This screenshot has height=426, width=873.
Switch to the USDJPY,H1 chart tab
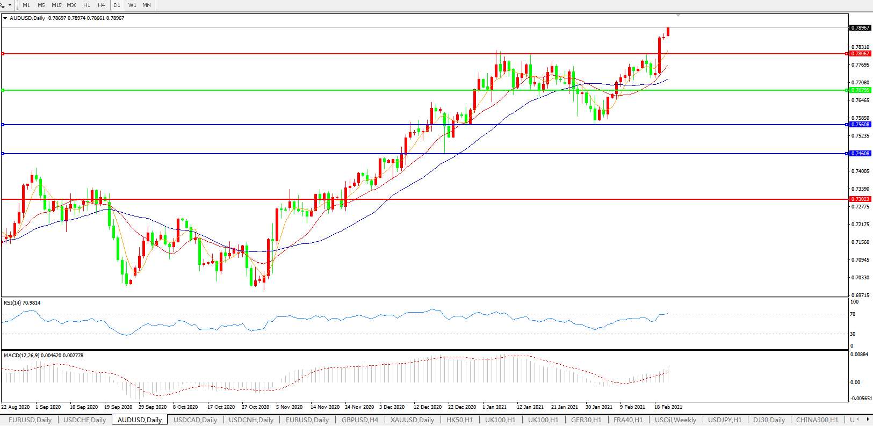pos(725,420)
